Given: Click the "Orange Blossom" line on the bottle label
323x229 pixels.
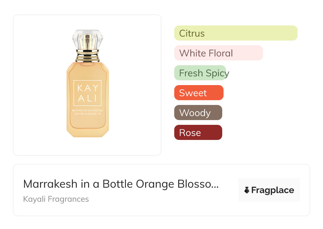Looking at the screenshot, I should pos(88,114).
